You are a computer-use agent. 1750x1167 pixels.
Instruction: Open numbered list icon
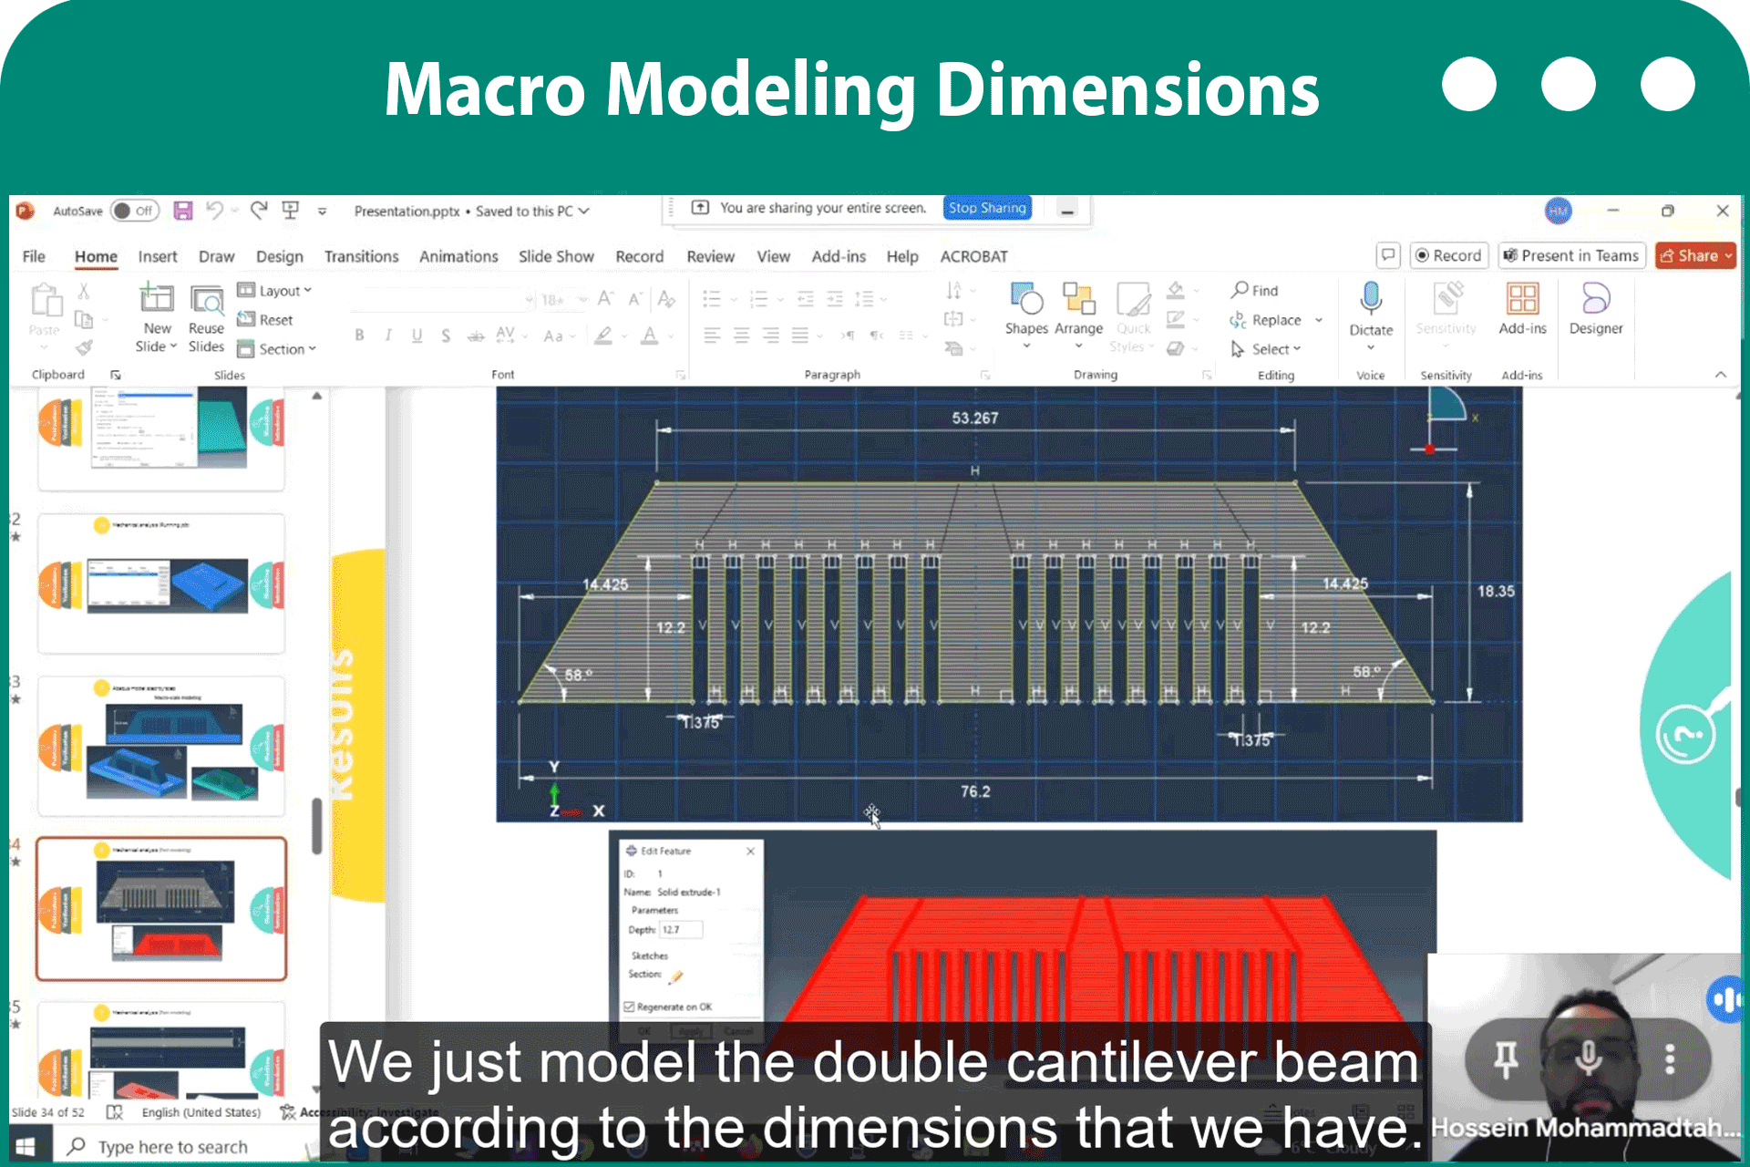pyautogui.click(x=757, y=299)
